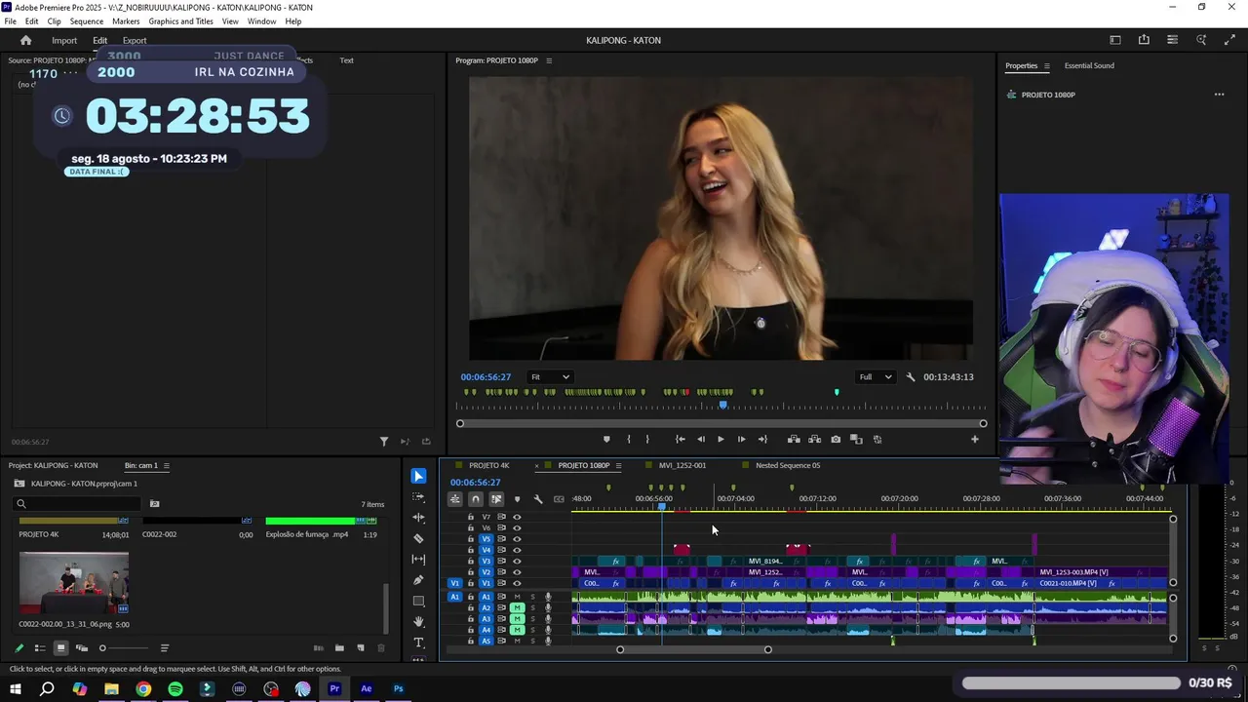This screenshot has width=1248, height=702.
Task: Open Graphics and Titles menu
Action: [x=180, y=21]
